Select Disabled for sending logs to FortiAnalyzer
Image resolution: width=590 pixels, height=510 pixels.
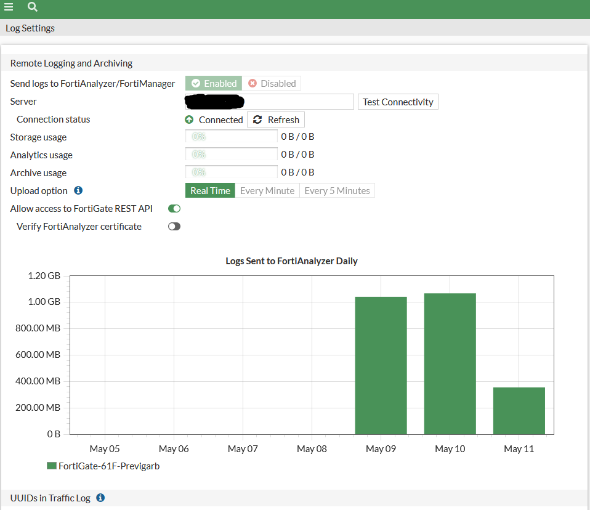(x=272, y=84)
